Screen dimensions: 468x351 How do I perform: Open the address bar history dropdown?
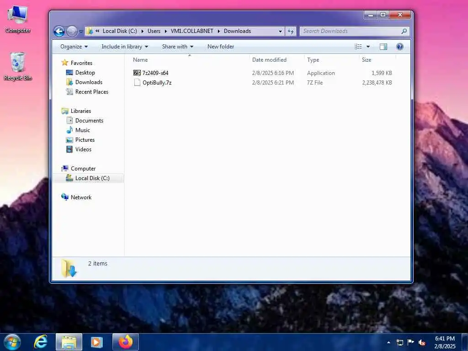click(x=280, y=31)
